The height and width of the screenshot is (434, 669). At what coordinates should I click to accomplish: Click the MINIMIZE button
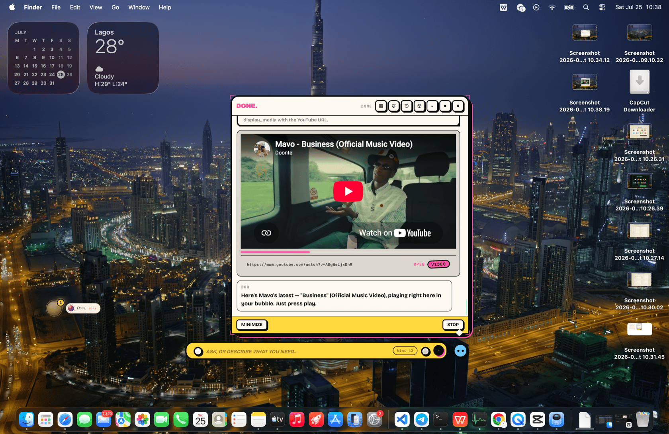point(252,325)
